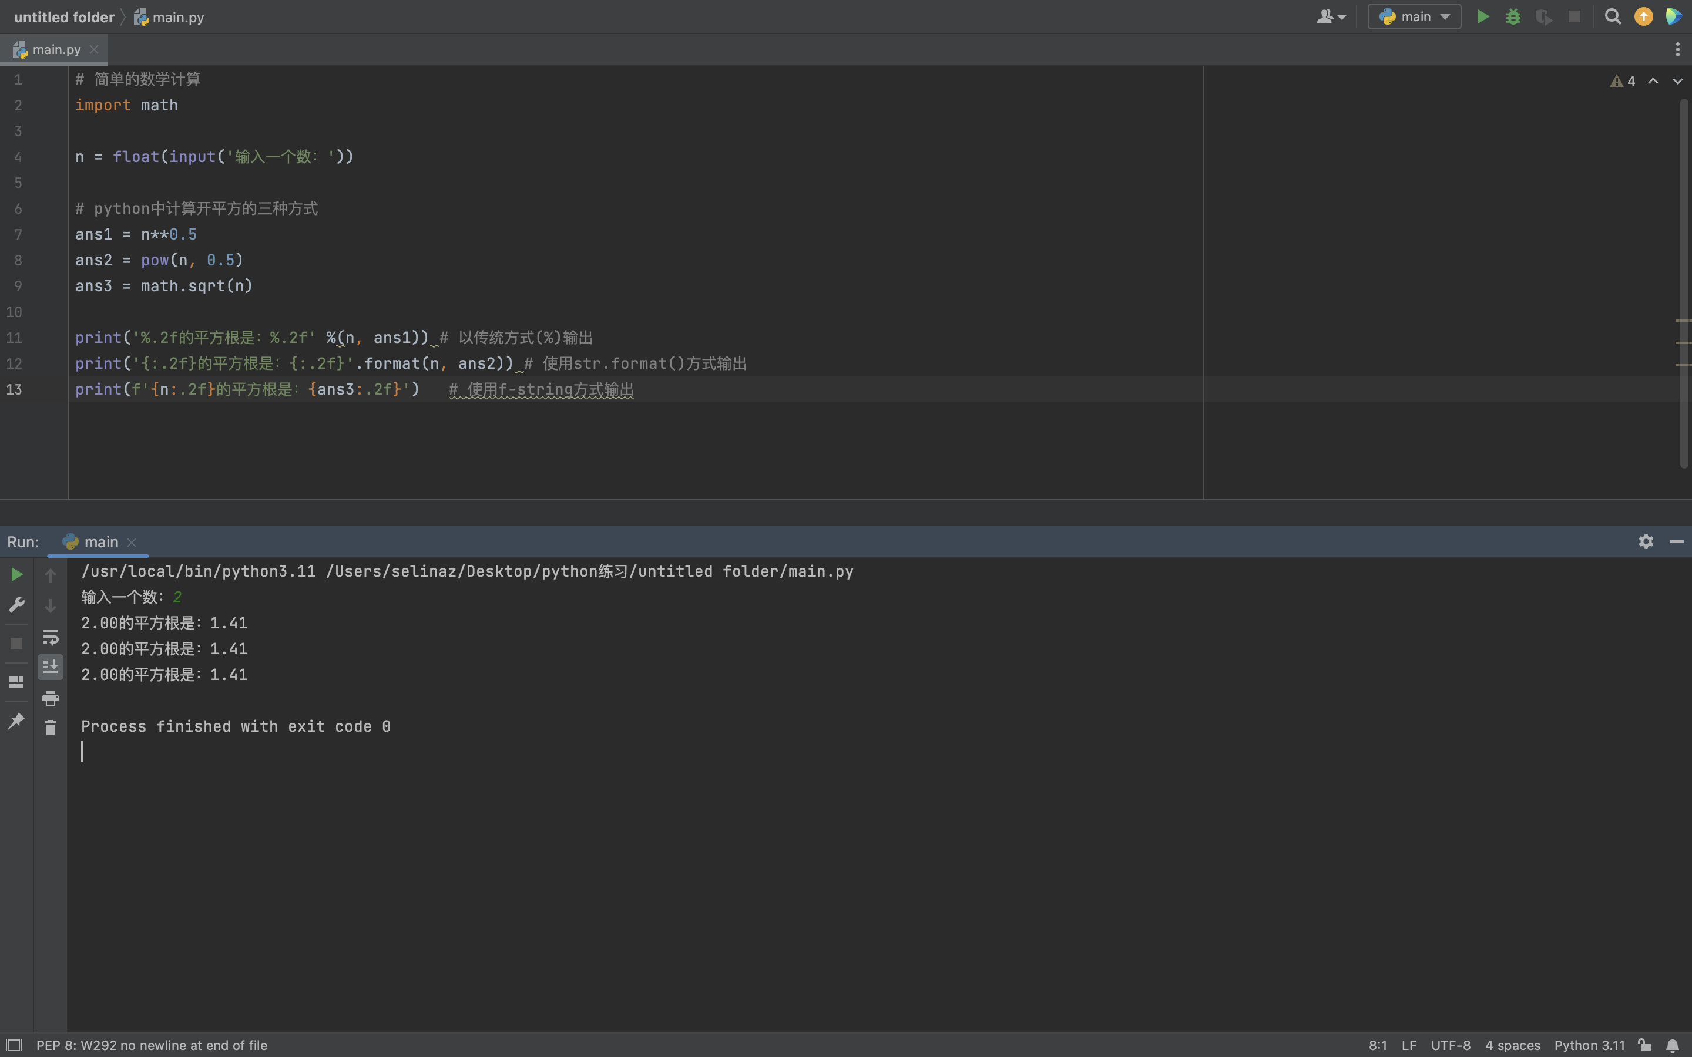This screenshot has height=1057, width=1692.
Task: Print the console output
Action: point(51,698)
